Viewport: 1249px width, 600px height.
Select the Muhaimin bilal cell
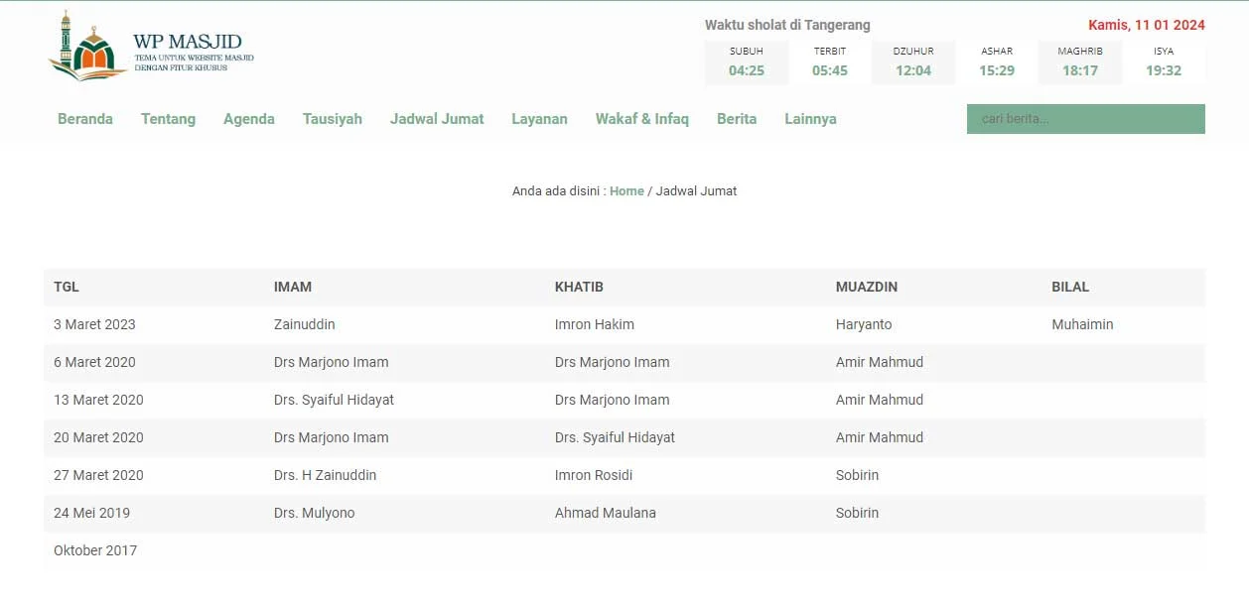(x=1082, y=324)
